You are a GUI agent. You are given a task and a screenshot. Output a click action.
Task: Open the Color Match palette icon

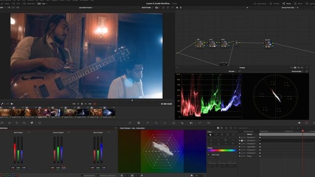(9, 123)
